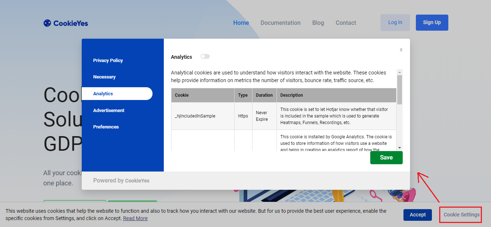This screenshot has width=491, height=227.
Task: Accept cookies in the bottom banner
Action: (417, 215)
